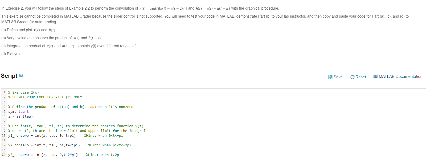Screen dimensions: 426x161
Task: Click the z = sin(tau) statement
Action: [21, 116]
